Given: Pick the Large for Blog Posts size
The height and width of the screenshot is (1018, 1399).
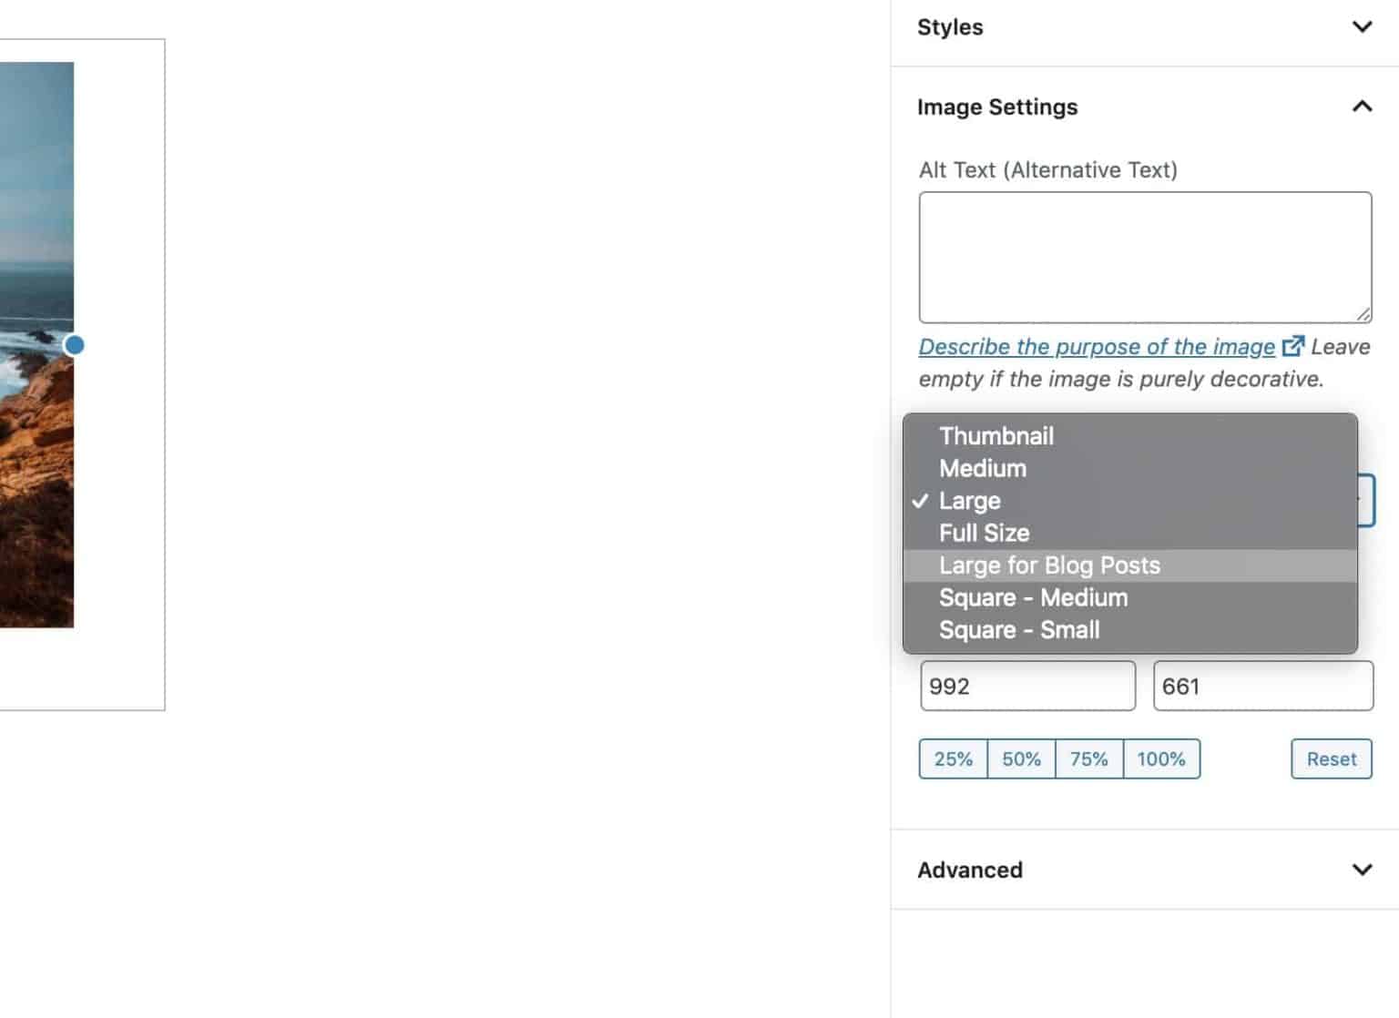Looking at the screenshot, I should click(x=1049, y=565).
